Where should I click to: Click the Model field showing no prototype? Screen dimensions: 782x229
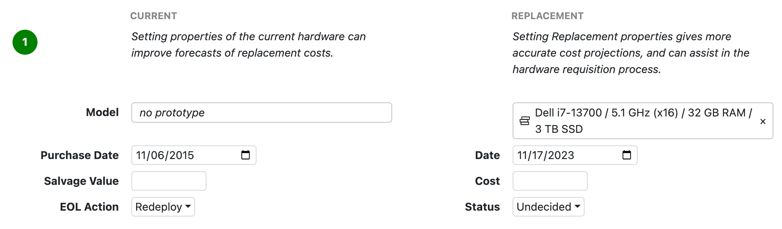coord(261,113)
